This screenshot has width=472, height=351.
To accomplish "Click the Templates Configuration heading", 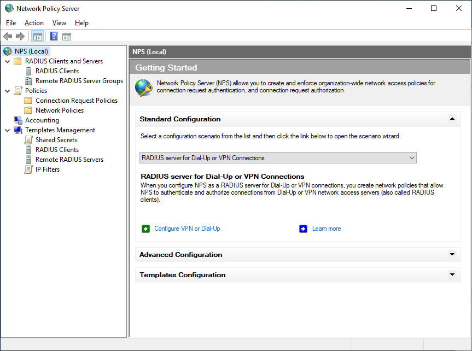I will point(183,275).
